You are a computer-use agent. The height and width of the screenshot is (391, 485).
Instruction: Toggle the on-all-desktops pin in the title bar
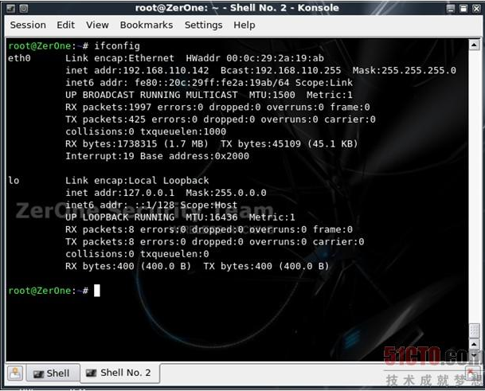click(24, 8)
